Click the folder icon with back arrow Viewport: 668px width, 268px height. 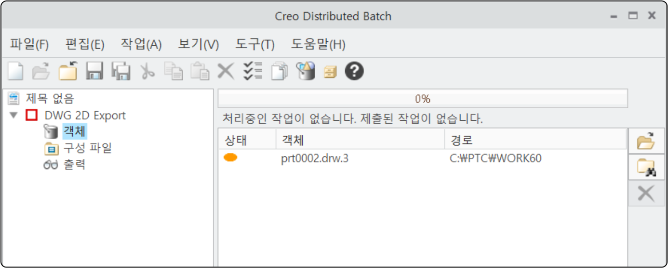tap(68, 71)
